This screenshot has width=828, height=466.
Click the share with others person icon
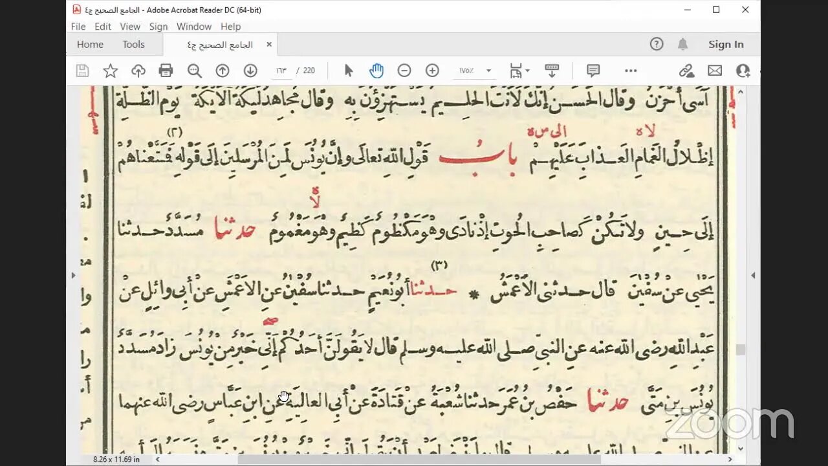(x=743, y=71)
